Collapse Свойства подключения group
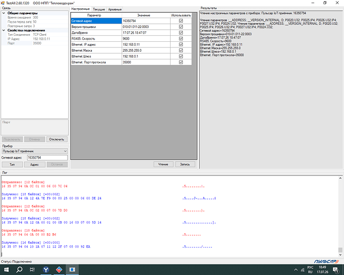Screen dimensions: 344x275 pos(4,30)
